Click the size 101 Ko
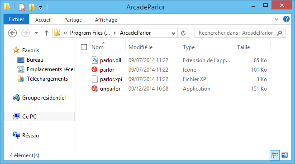Image resolution: width=295 pixels, height=164 pixels. coord(259,70)
